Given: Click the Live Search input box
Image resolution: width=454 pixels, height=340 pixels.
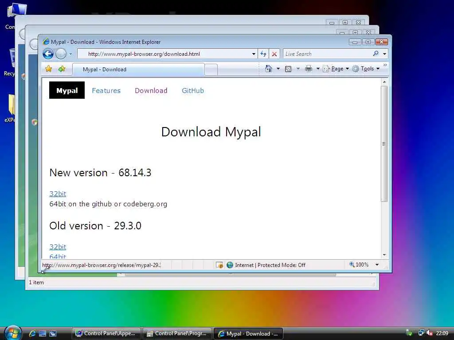Looking at the screenshot, I should (327, 54).
